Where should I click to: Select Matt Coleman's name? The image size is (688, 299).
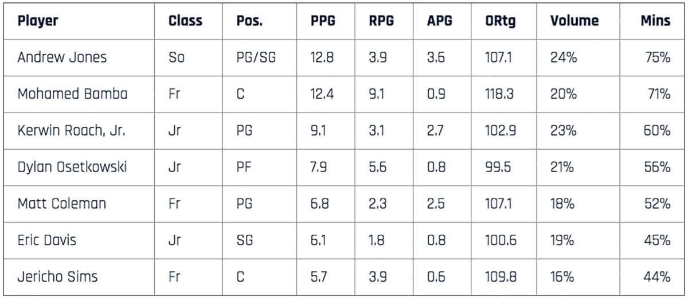coord(61,204)
